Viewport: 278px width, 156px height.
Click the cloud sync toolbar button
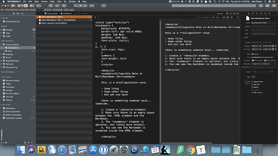(104, 6)
